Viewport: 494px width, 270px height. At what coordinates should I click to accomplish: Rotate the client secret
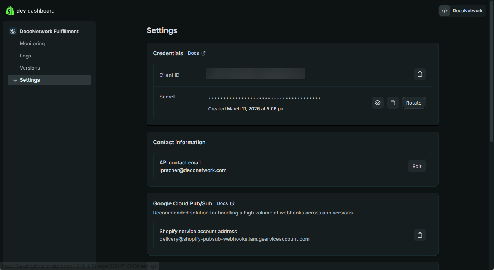pyautogui.click(x=414, y=103)
